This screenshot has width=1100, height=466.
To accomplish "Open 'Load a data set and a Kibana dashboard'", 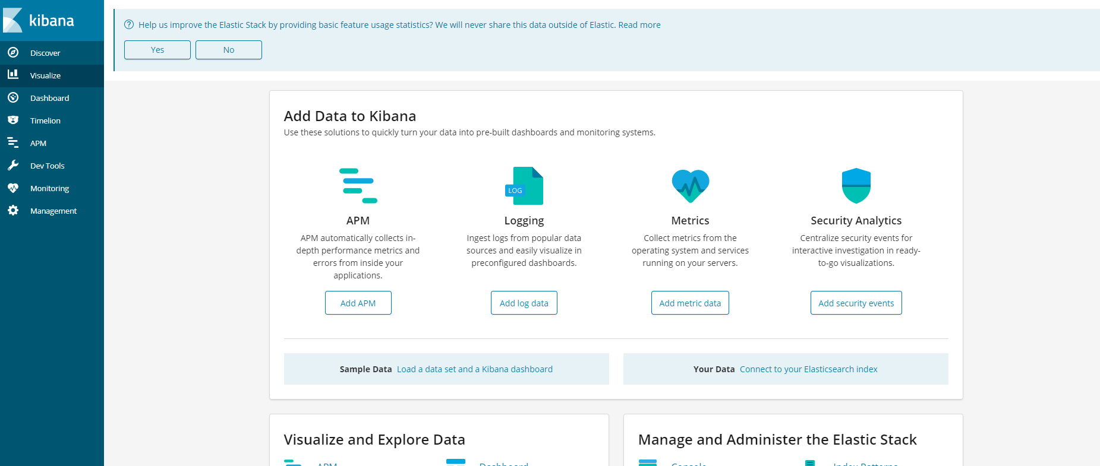I will pyautogui.click(x=475, y=369).
